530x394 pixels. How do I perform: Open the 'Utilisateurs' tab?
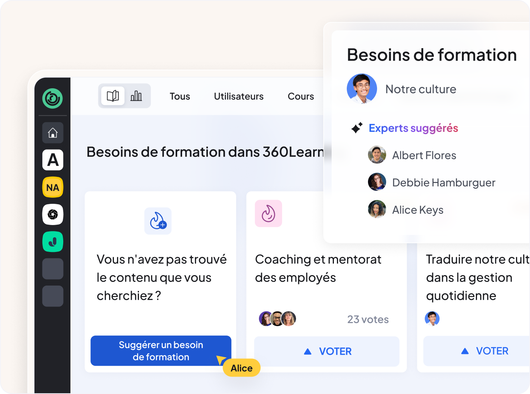[239, 97]
